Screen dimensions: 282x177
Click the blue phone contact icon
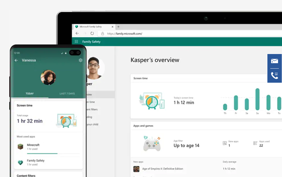[274, 75]
